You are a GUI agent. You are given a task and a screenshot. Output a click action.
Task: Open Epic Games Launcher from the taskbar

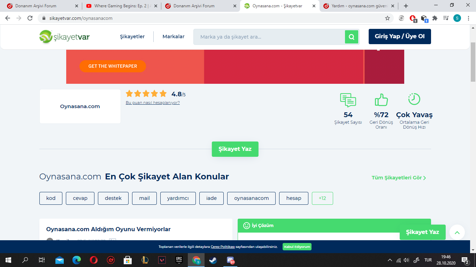tap(179, 260)
